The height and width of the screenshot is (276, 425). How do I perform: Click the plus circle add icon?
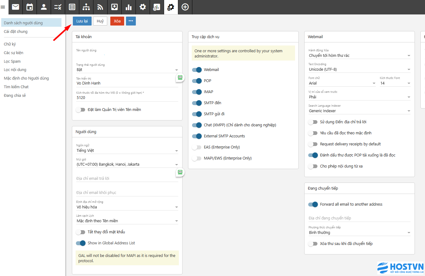185,7
